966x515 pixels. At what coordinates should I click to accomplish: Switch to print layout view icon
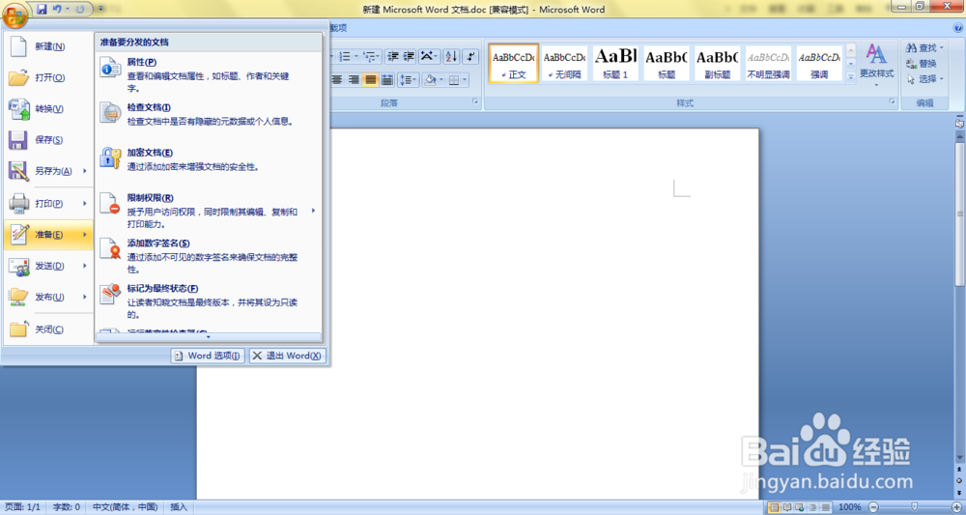(775, 507)
